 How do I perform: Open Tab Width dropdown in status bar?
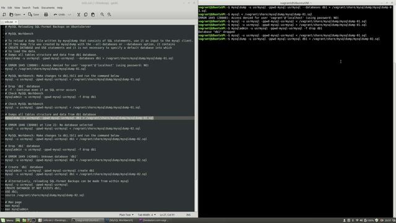point(147,215)
